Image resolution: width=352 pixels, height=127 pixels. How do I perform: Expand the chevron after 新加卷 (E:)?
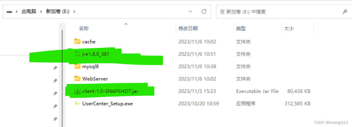(x=74, y=12)
